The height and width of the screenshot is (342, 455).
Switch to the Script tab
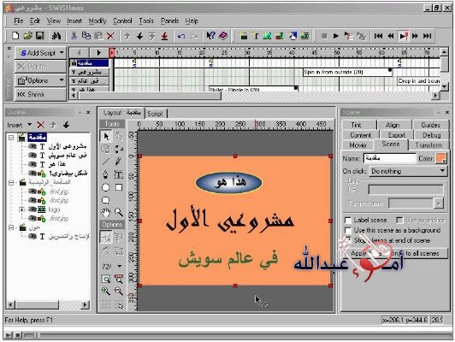(x=155, y=114)
